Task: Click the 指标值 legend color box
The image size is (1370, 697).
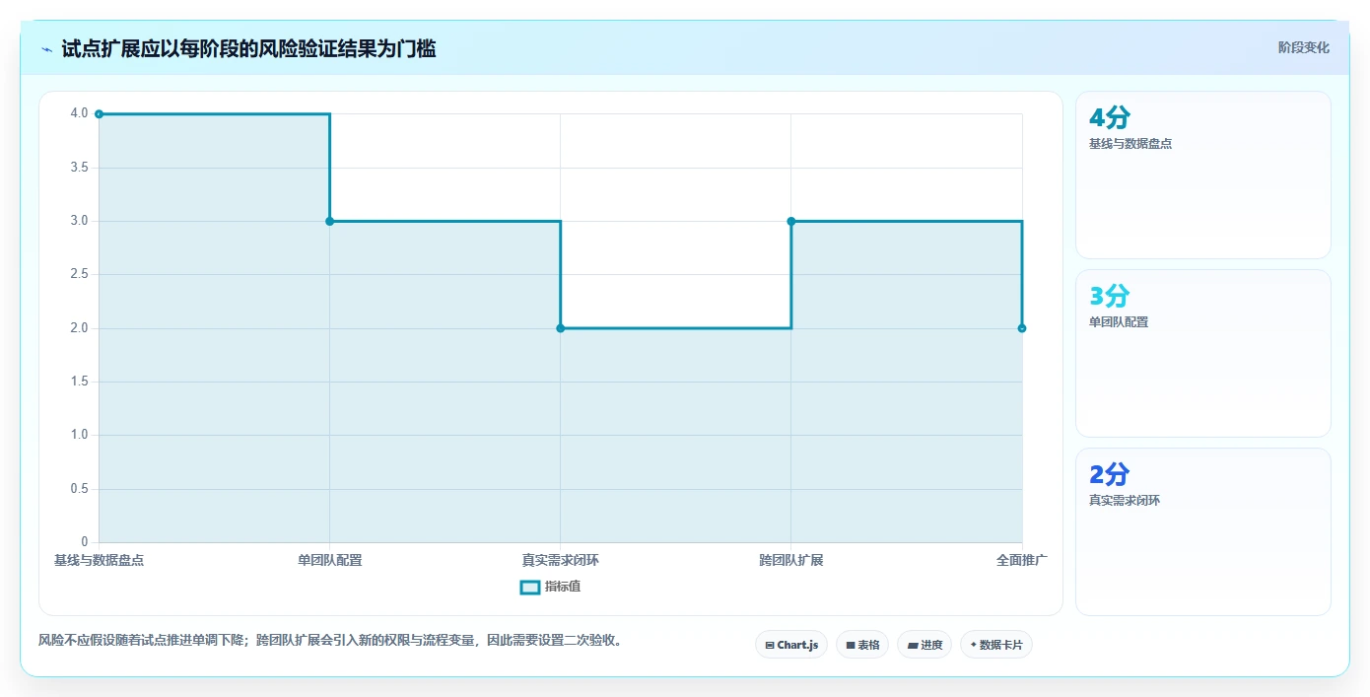Action: (530, 588)
